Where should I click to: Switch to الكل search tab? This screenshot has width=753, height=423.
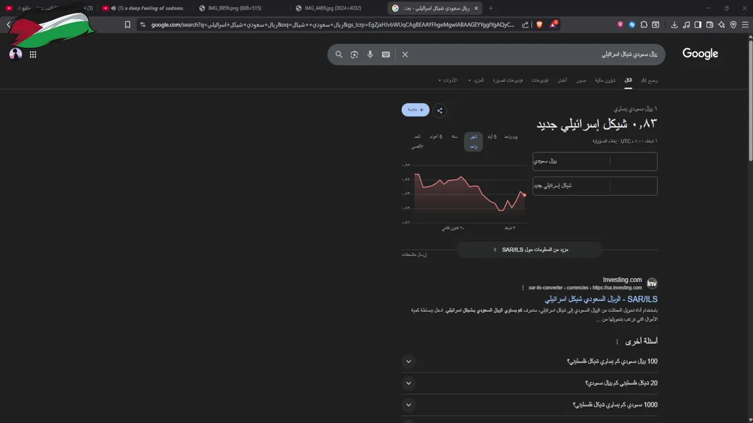pyautogui.click(x=628, y=80)
